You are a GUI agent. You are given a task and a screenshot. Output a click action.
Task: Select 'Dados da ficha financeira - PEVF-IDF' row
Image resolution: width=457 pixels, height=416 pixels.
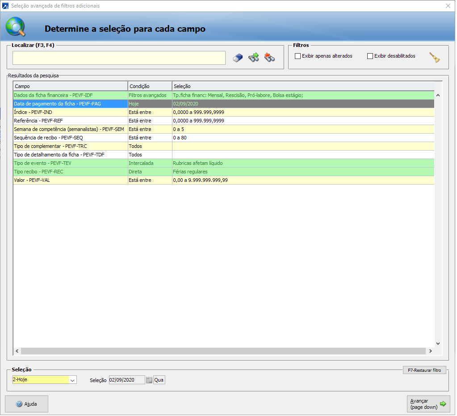click(x=70, y=95)
